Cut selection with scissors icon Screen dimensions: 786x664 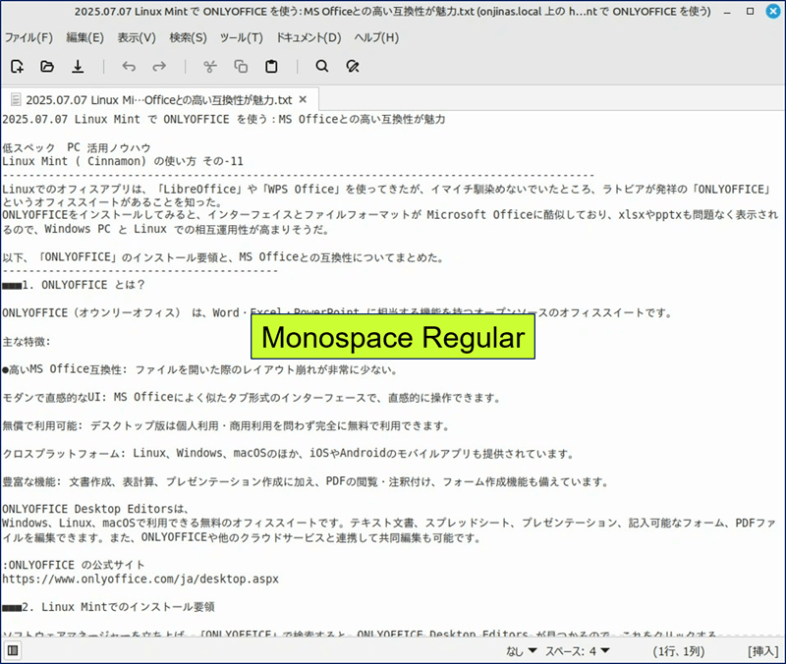click(210, 66)
